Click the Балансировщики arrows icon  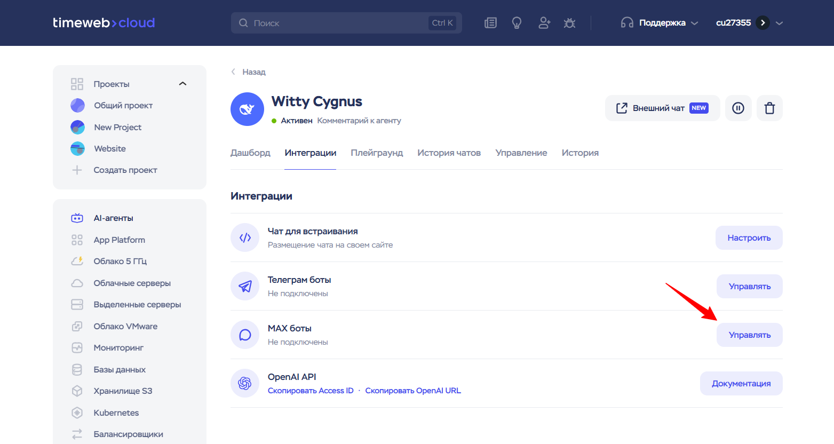click(x=77, y=434)
